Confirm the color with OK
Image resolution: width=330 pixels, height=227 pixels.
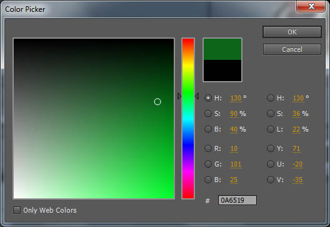point(292,32)
